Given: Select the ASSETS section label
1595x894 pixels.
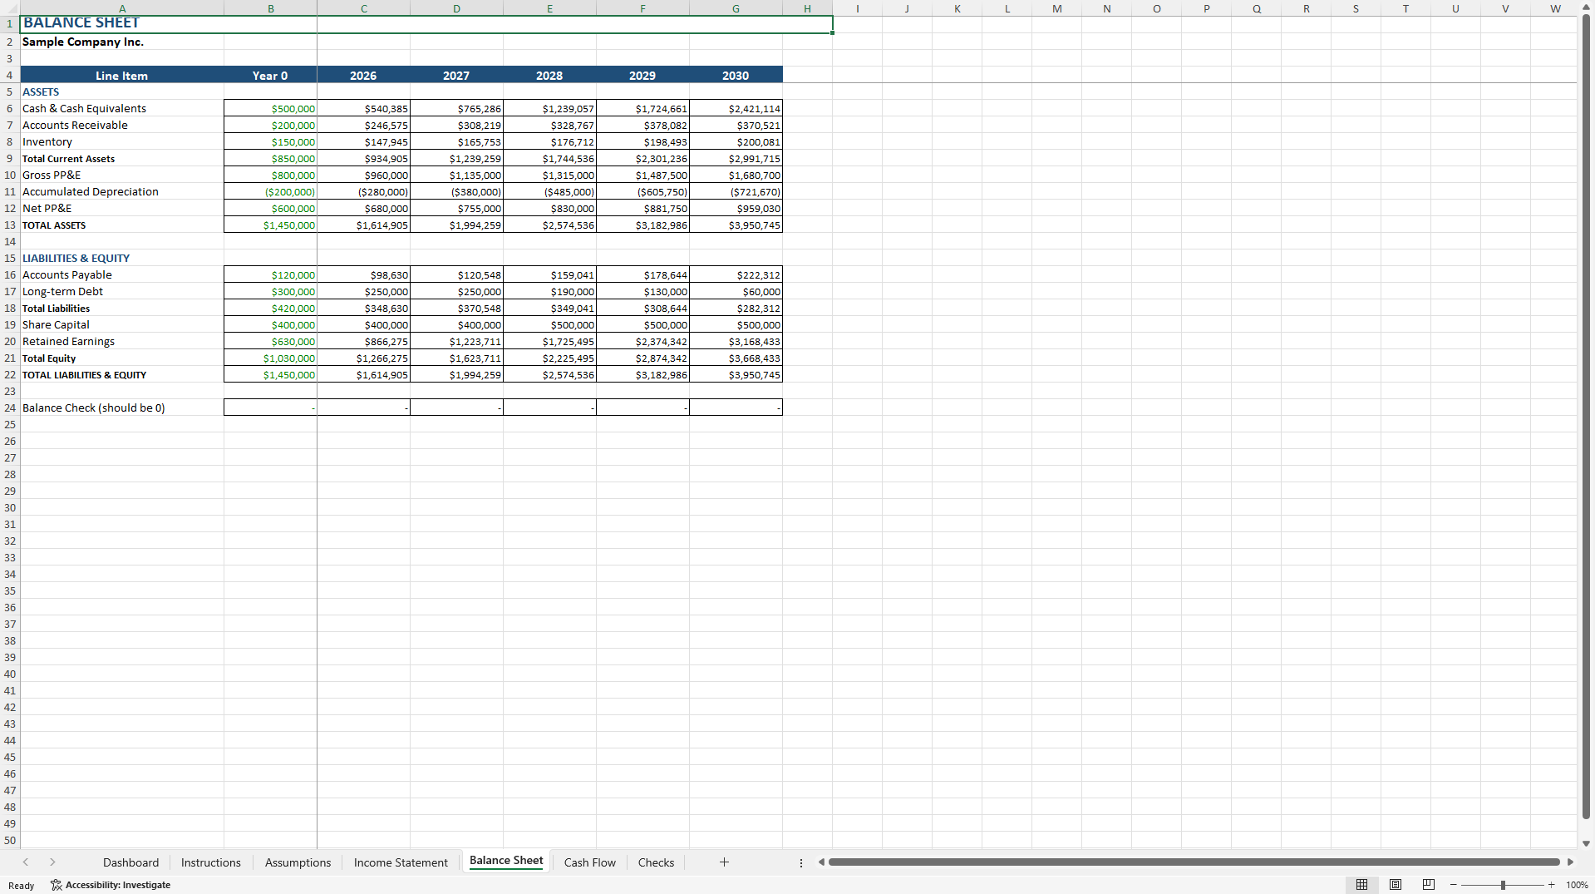Looking at the screenshot, I should 122,91.
